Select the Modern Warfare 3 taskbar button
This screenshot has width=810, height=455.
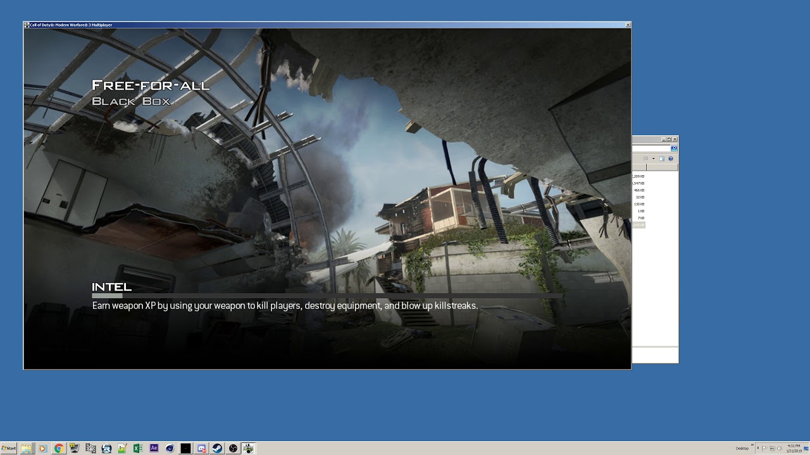point(249,448)
